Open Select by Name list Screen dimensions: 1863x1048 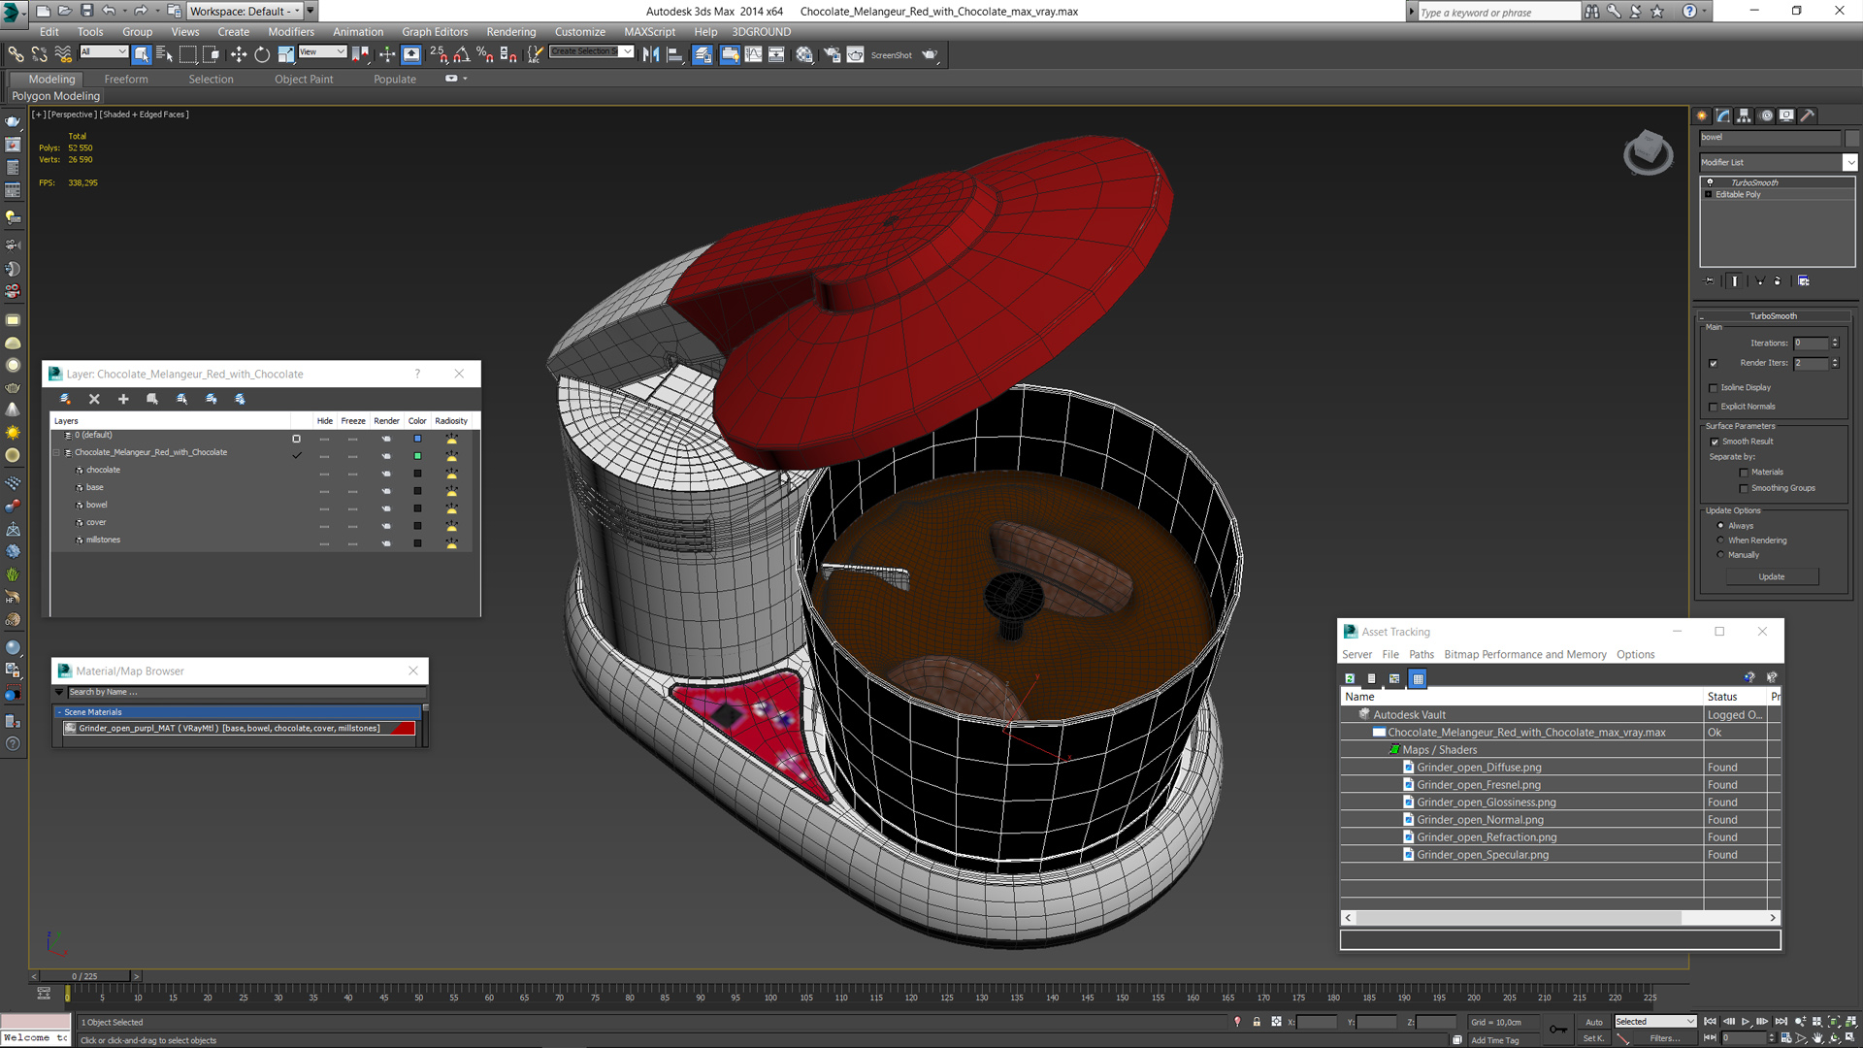tap(164, 55)
